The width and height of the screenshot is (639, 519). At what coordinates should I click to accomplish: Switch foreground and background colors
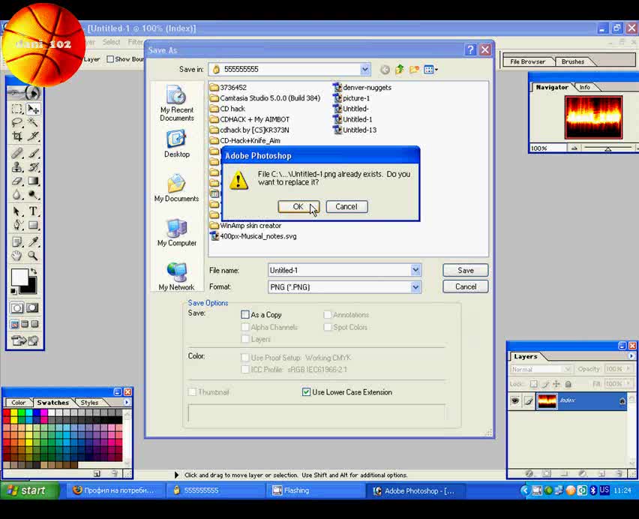click(x=34, y=271)
